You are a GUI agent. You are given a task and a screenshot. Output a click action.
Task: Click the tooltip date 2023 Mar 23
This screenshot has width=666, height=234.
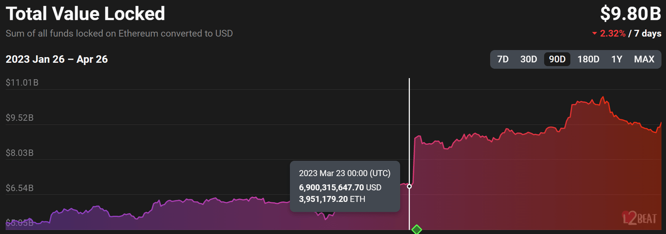pyautogui.click(x=345, y=173)
